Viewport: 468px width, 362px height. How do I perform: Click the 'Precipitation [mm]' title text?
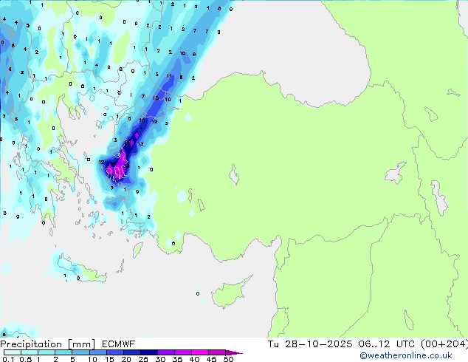(x=48, y=344)
